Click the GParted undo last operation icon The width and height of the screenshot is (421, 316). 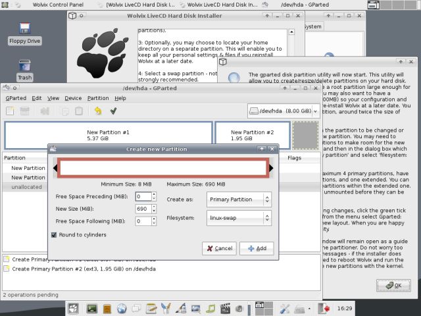coord(98,111)
